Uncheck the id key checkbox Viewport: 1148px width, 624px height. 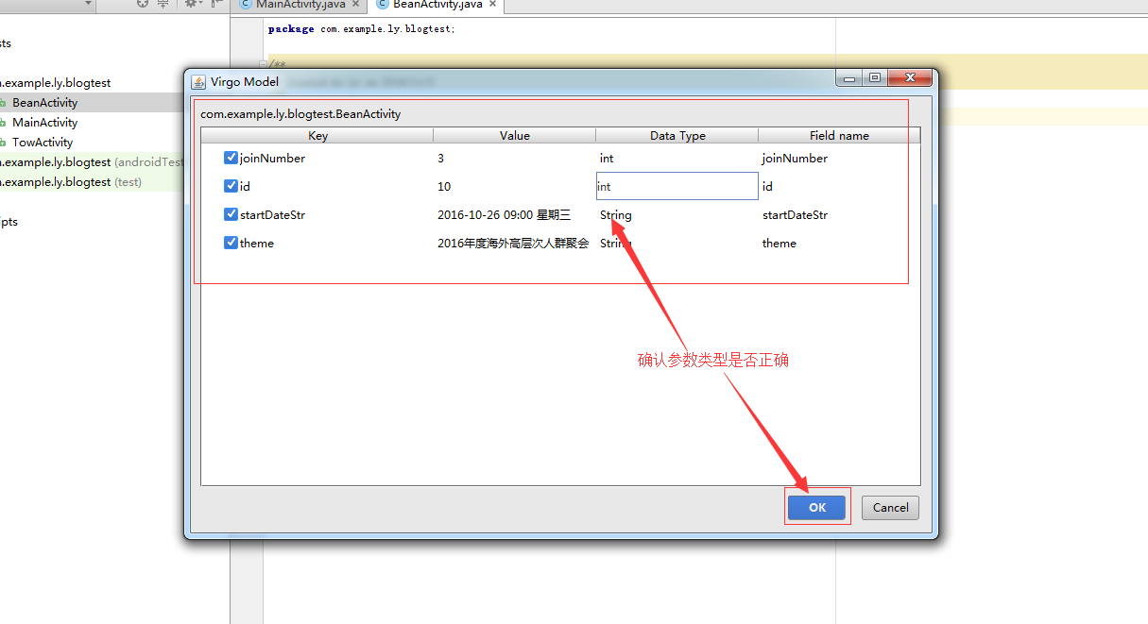[x=231, y=186]
